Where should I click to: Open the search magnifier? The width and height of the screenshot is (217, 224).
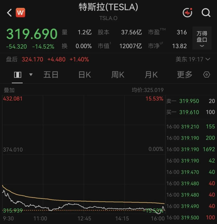pyautogui.click(x=206, y=13)
